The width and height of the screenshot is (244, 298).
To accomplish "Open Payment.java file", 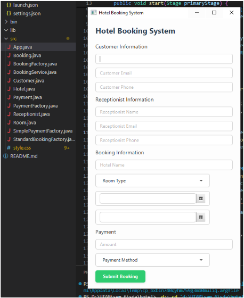I will click(27, 97).
